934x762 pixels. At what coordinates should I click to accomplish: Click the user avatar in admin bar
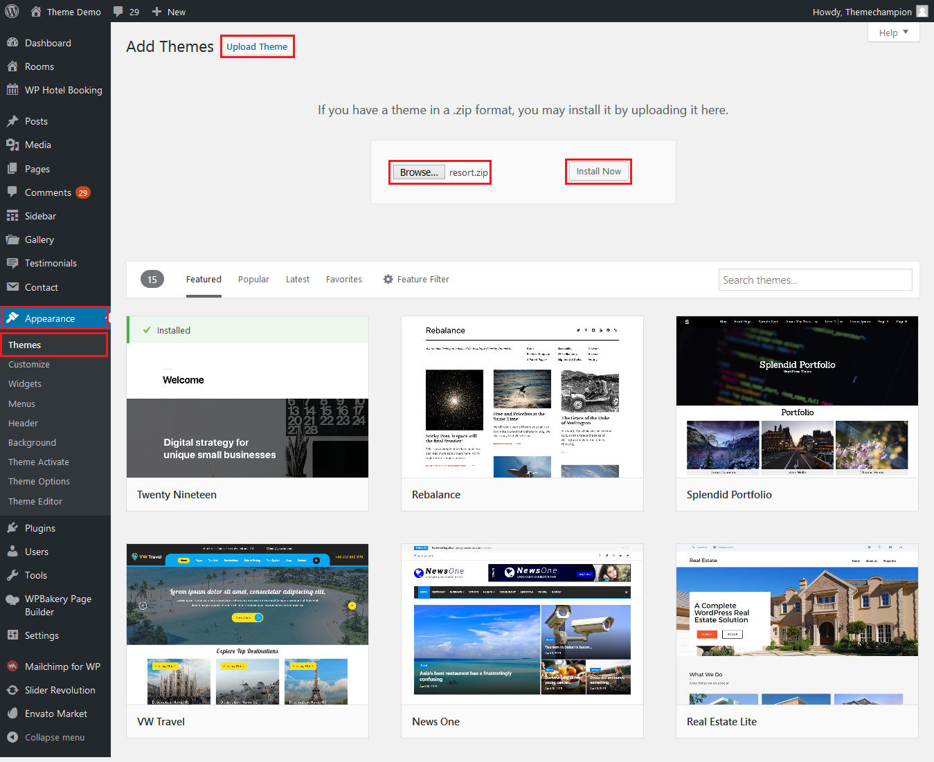click(922, 11)
